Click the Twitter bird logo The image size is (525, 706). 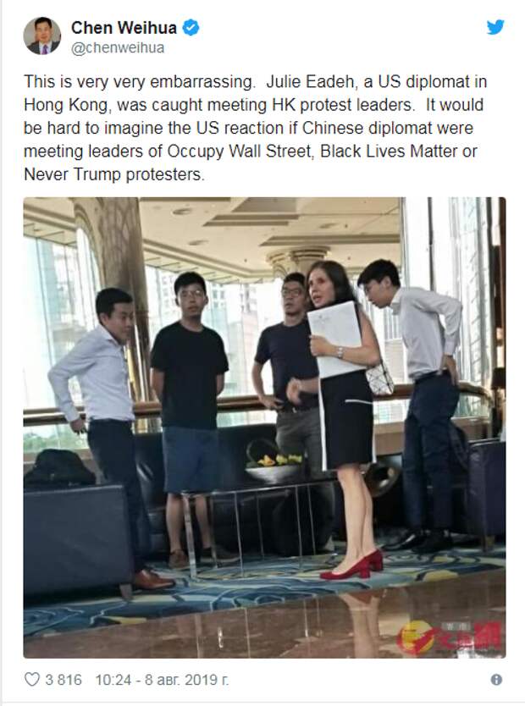click(x=495, y=27)
